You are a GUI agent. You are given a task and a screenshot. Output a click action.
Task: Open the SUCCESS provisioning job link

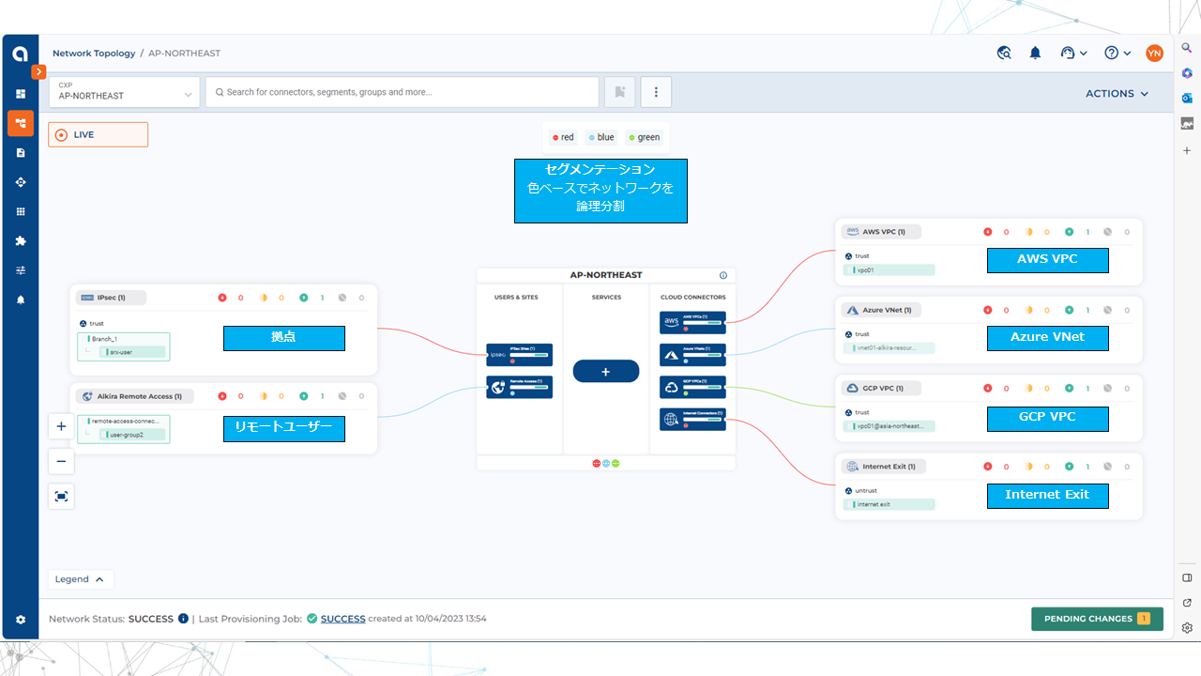click(342, 619)
